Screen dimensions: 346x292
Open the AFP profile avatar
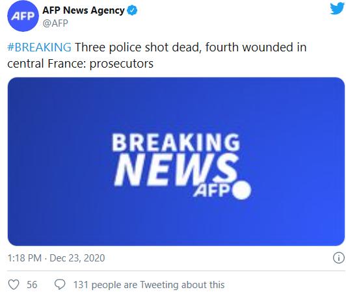23,16
